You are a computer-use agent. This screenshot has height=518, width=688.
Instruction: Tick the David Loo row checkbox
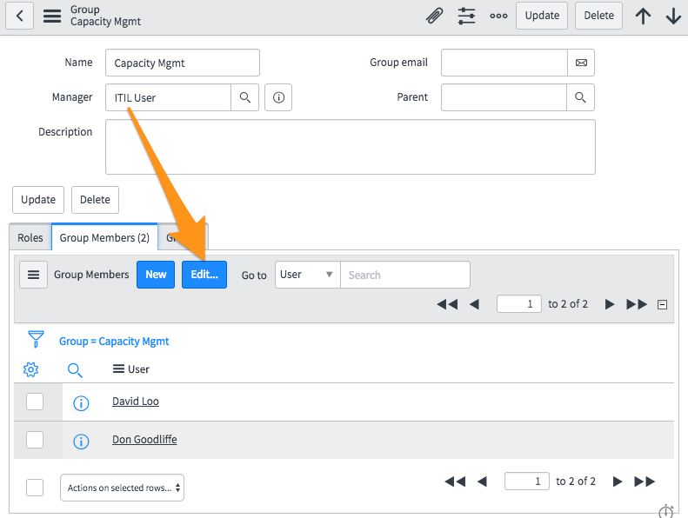pyautogui.click(x=35, y=402)
